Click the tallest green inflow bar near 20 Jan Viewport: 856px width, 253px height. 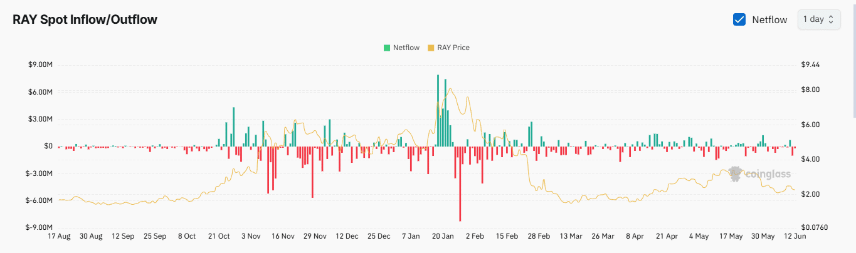(x=438, y=110)
